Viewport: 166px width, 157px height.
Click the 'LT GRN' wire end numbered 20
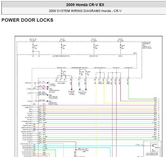(x=156, y=137)
